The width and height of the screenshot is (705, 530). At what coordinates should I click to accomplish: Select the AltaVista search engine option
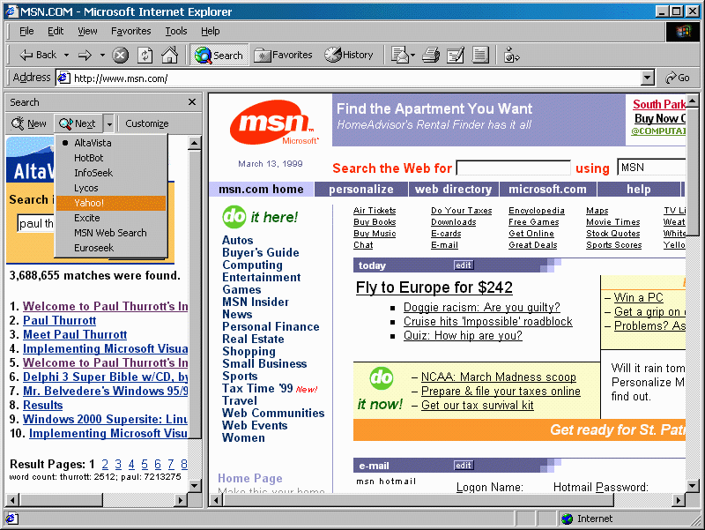tap(93, 143)
